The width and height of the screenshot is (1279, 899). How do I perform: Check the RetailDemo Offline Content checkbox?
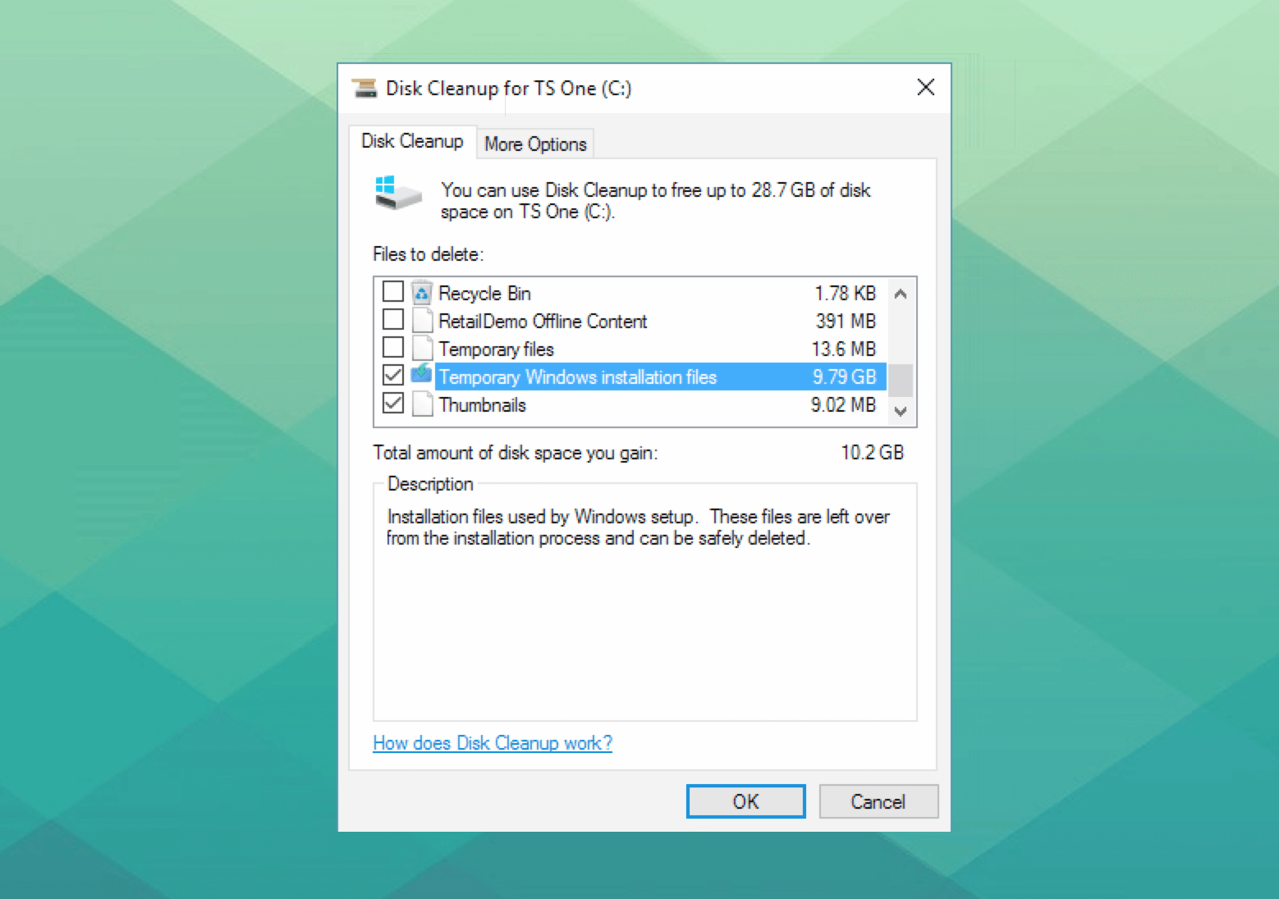click(393, 319)
